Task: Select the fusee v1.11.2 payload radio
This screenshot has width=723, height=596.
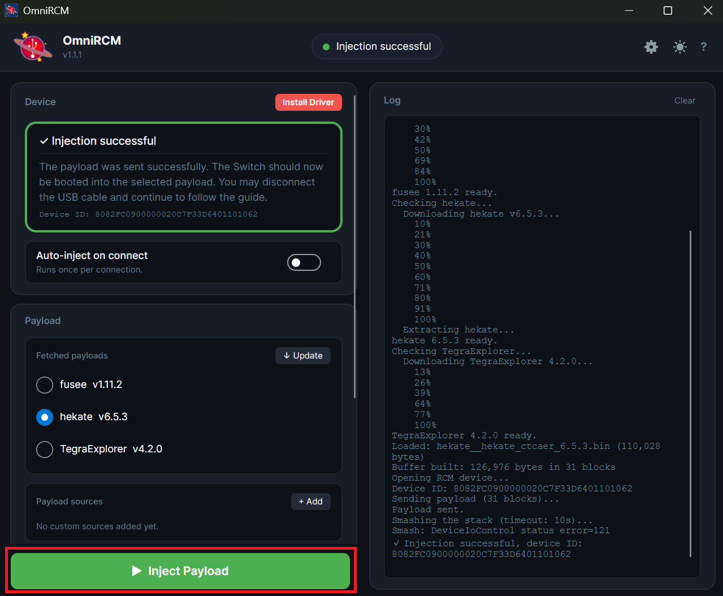Action: tap(45, 385)
